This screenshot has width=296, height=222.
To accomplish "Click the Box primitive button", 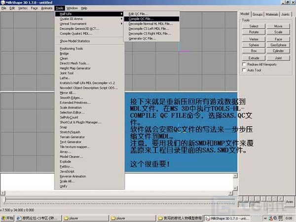I will tap(254, 51).
